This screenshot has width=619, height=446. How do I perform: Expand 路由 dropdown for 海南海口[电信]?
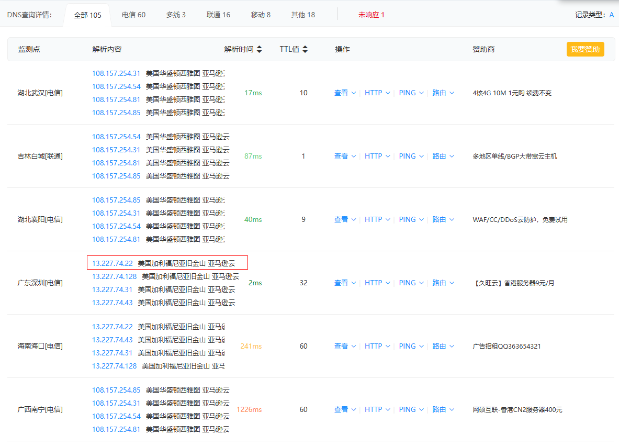[443, 346]
